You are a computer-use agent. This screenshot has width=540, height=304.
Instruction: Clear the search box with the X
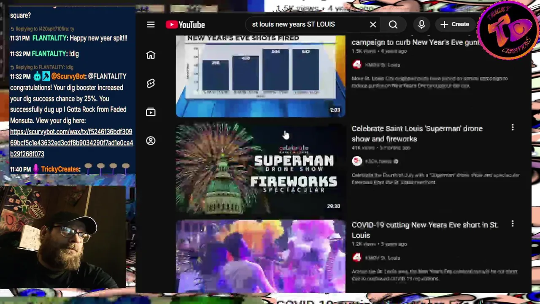373,24
